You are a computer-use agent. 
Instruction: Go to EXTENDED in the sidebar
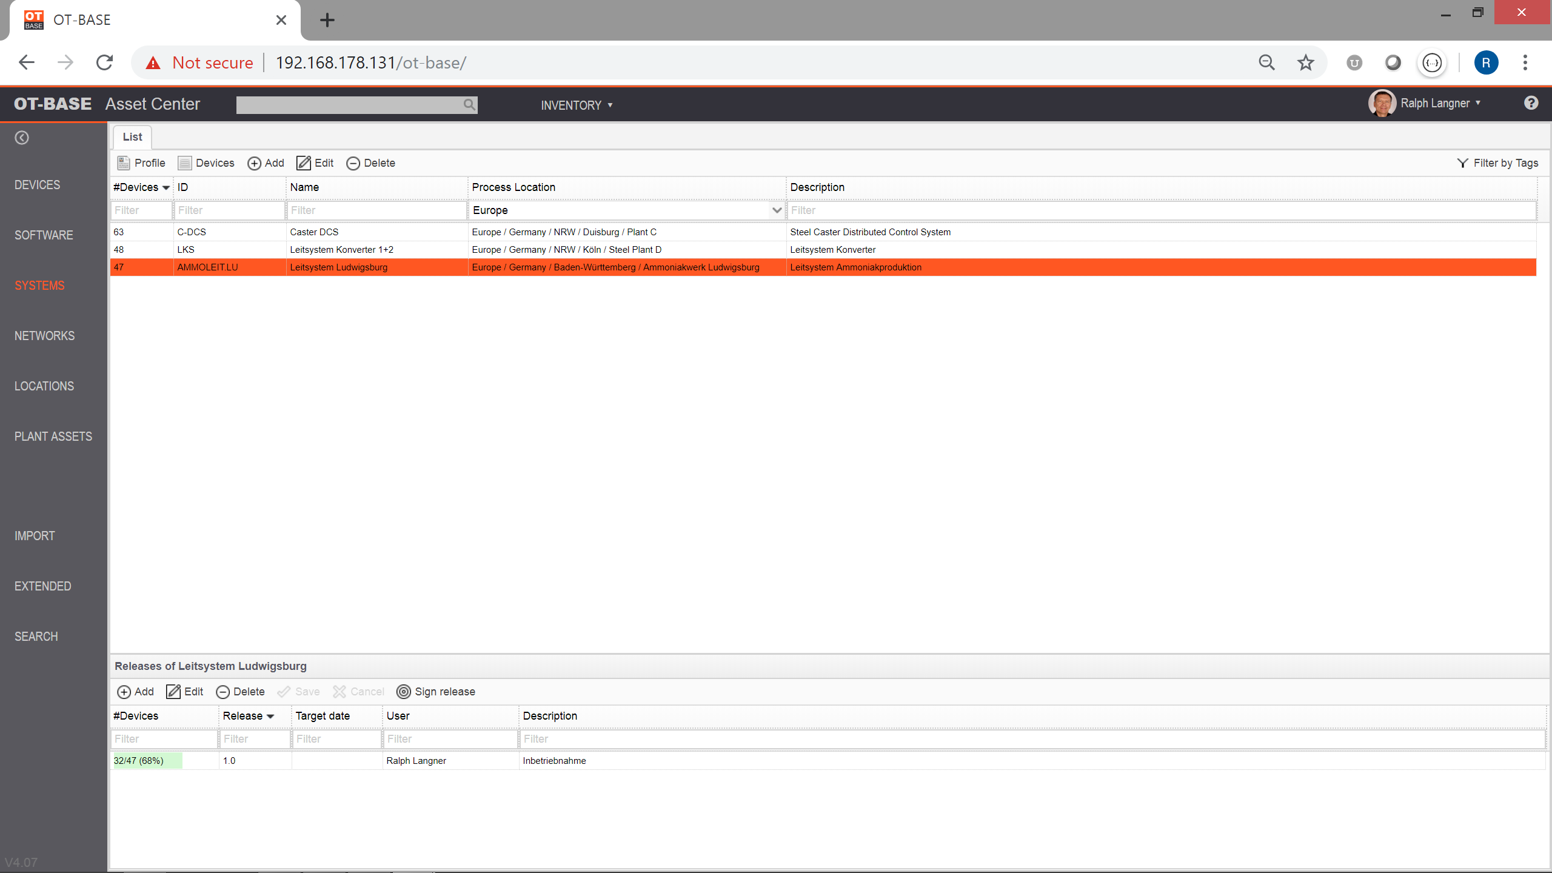[x=42, y=586]
